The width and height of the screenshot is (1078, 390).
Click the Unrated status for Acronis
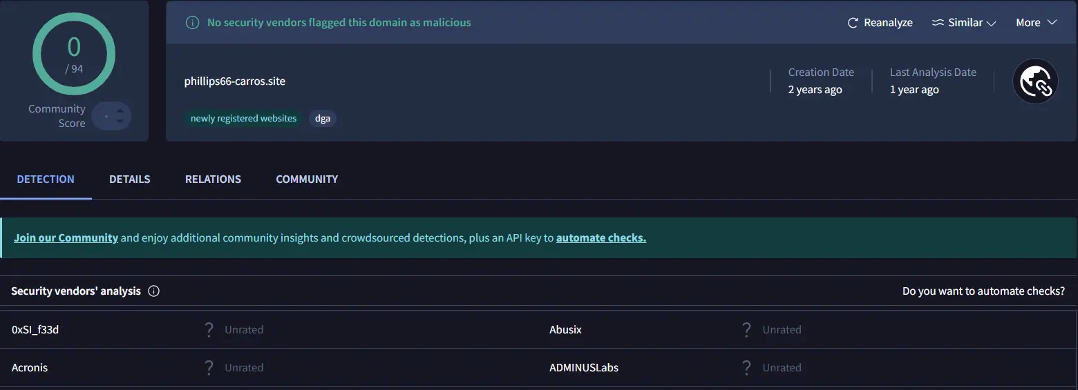(x=244, y=368)
